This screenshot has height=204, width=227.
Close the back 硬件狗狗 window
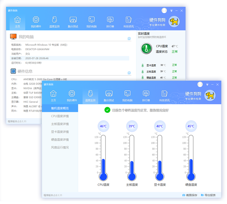pos(182,11)
